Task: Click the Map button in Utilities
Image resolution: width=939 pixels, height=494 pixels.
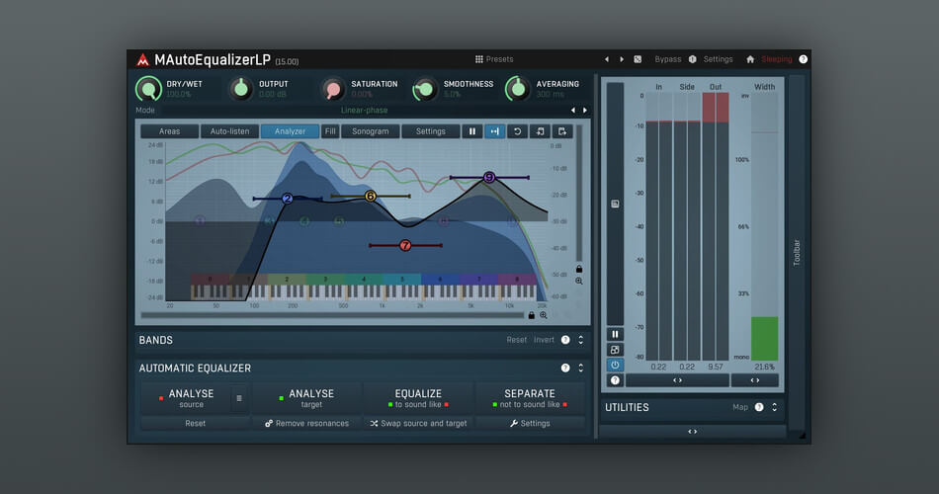Action: point(740,407)
